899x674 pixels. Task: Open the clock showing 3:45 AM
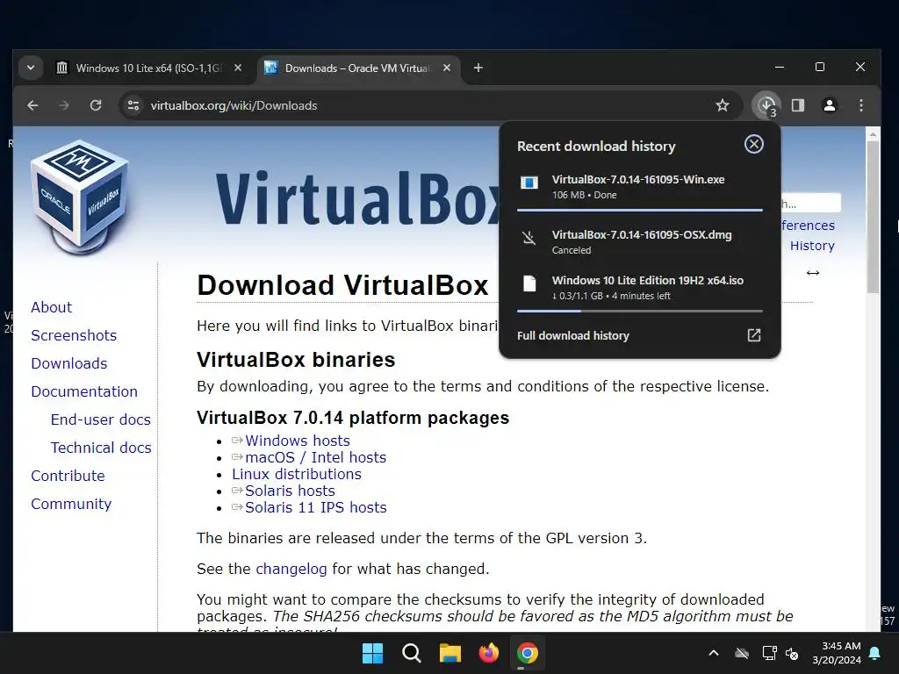(837, 653)
